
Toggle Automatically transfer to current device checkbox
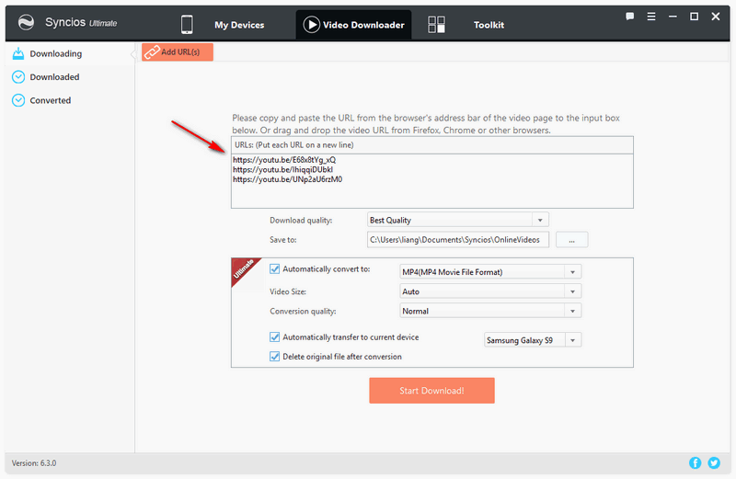[274, 336]
